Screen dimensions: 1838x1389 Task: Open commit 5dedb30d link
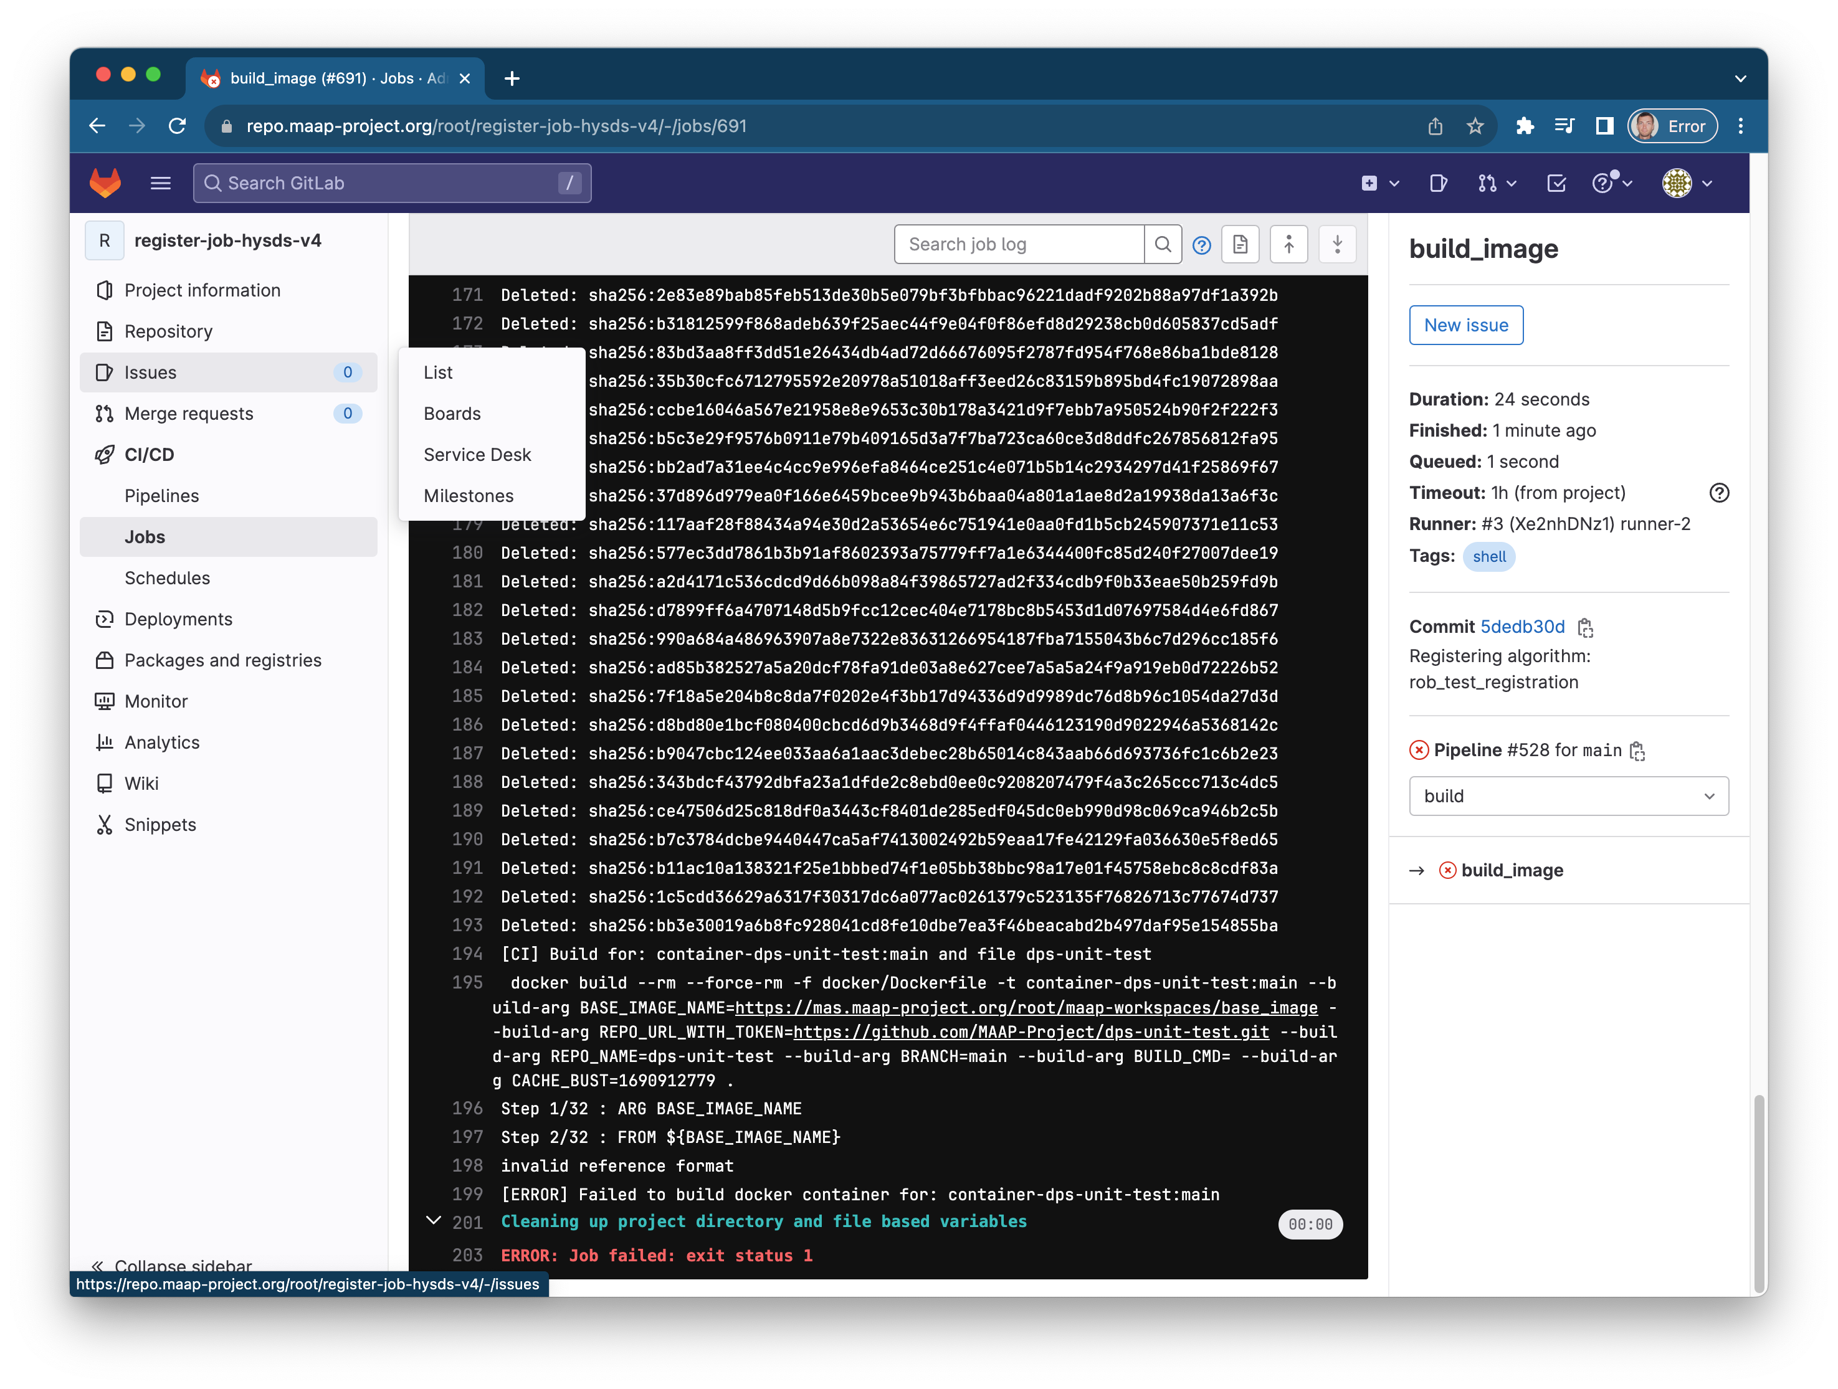[x=1522, y=627]
